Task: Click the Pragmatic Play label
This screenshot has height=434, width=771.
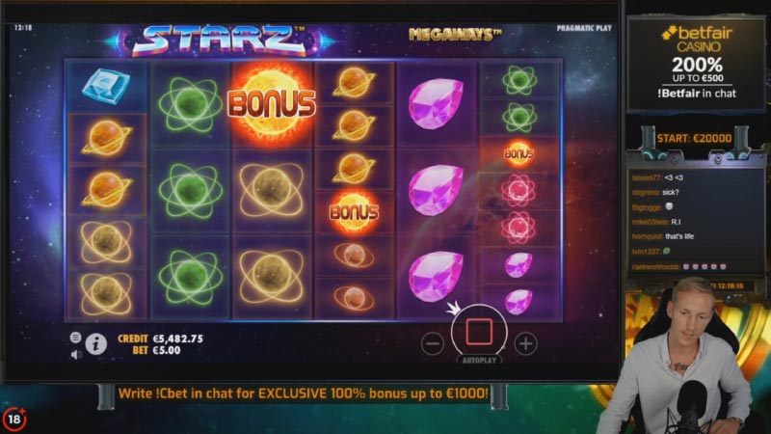Action: tap(584, 29)
